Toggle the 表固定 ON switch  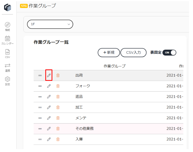[x=169, y=53]
